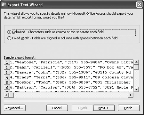The height and width of the screenshot is (115, 144).
Task: Click Finish to complete the export
Action: (129, 108)
